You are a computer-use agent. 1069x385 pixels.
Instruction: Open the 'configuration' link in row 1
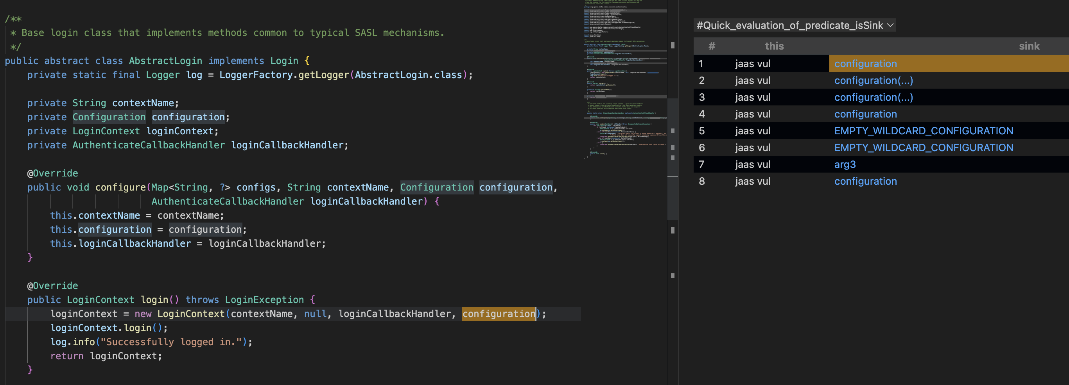tap(865, 64)
